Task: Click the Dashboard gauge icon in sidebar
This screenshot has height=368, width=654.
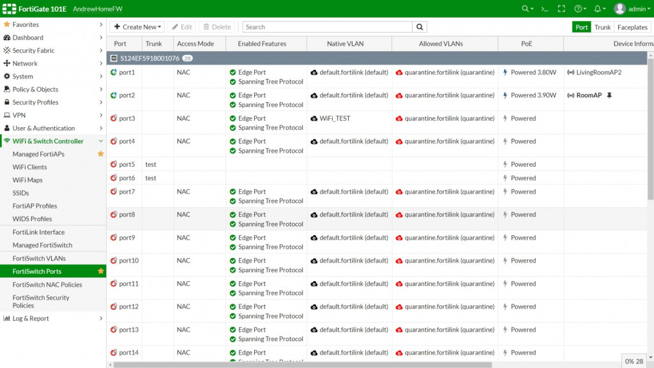Action: click(6, 38)
